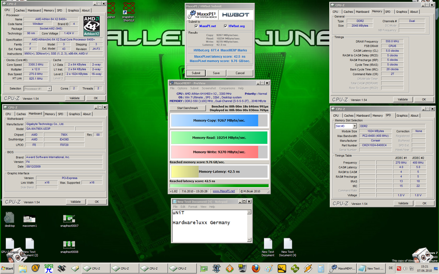Click the Memory-Copy result bar
Screen dimensions: 439x274
click(219, 121)
